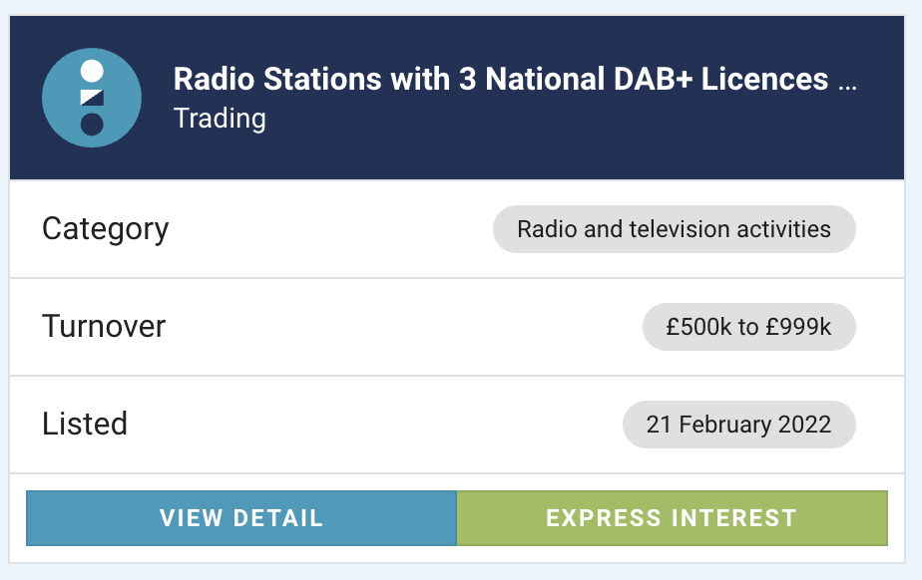Click the white dot atop the logo

(x=92, y=71)
